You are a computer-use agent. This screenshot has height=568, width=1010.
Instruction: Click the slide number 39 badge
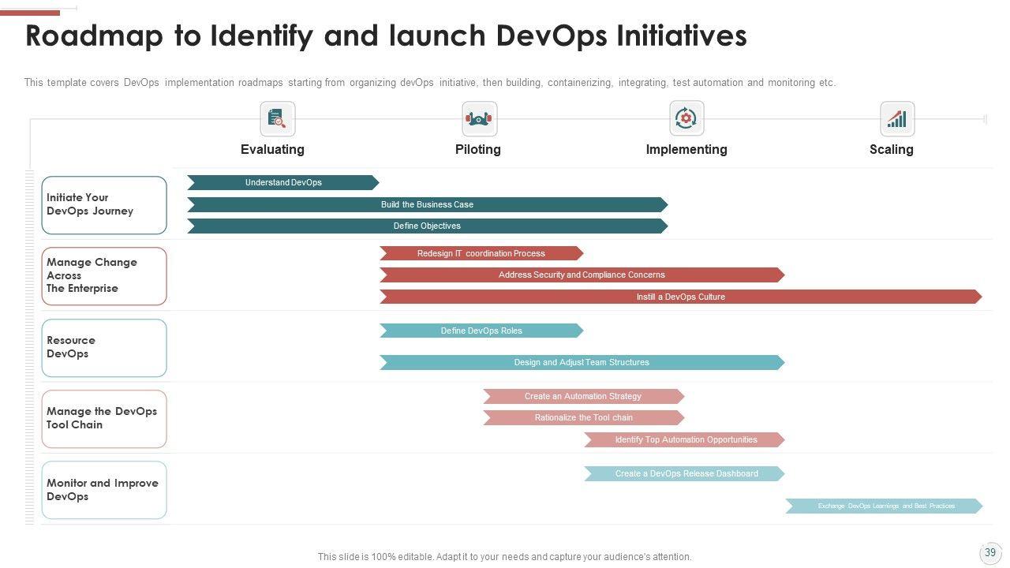[990, 553]
